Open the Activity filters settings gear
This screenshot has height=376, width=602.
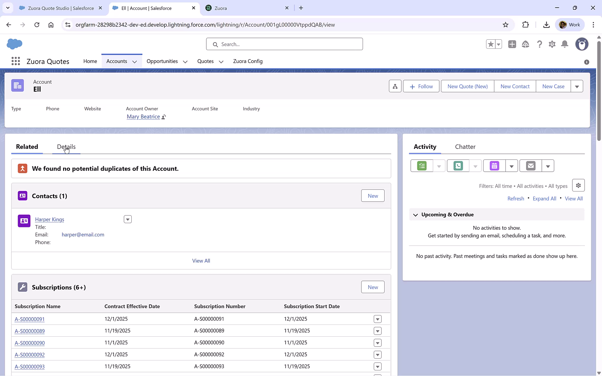tap(578, 185)
